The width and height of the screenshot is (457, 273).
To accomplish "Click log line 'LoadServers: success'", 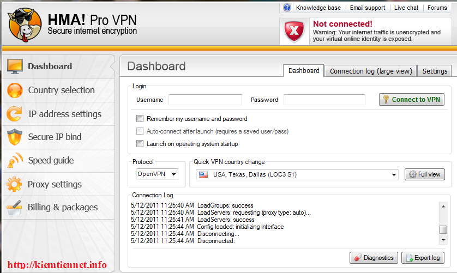I will [193, 220].
